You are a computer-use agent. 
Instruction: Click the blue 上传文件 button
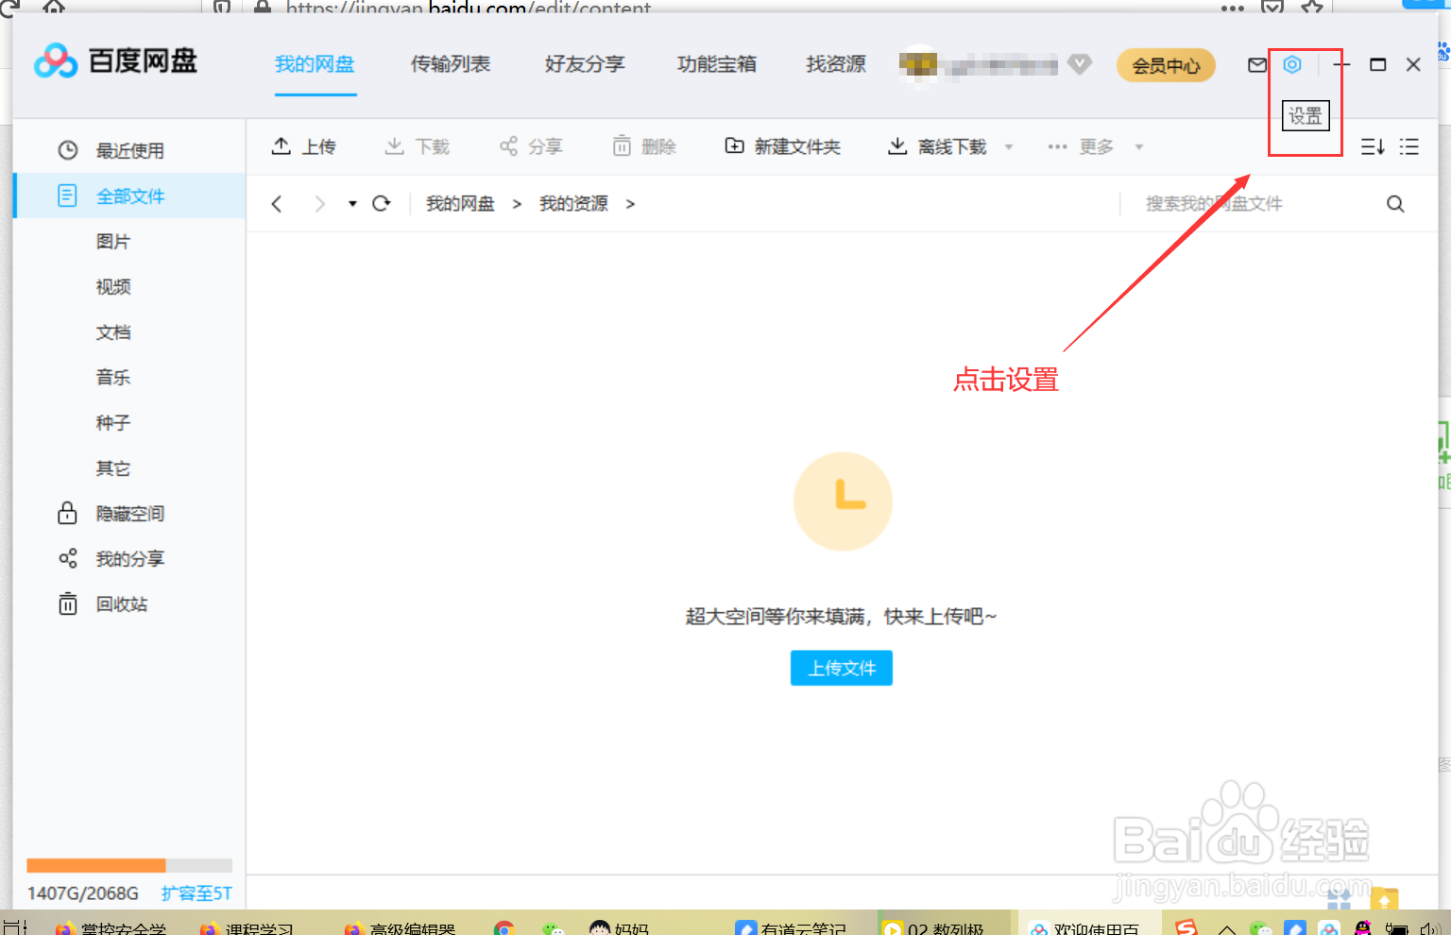(x=842, y=668)
